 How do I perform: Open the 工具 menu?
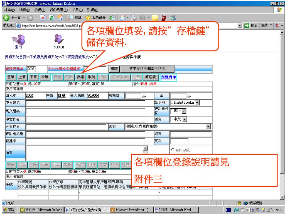click(77, 10)
